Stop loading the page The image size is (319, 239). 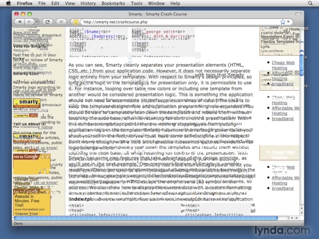pos(61,21)
